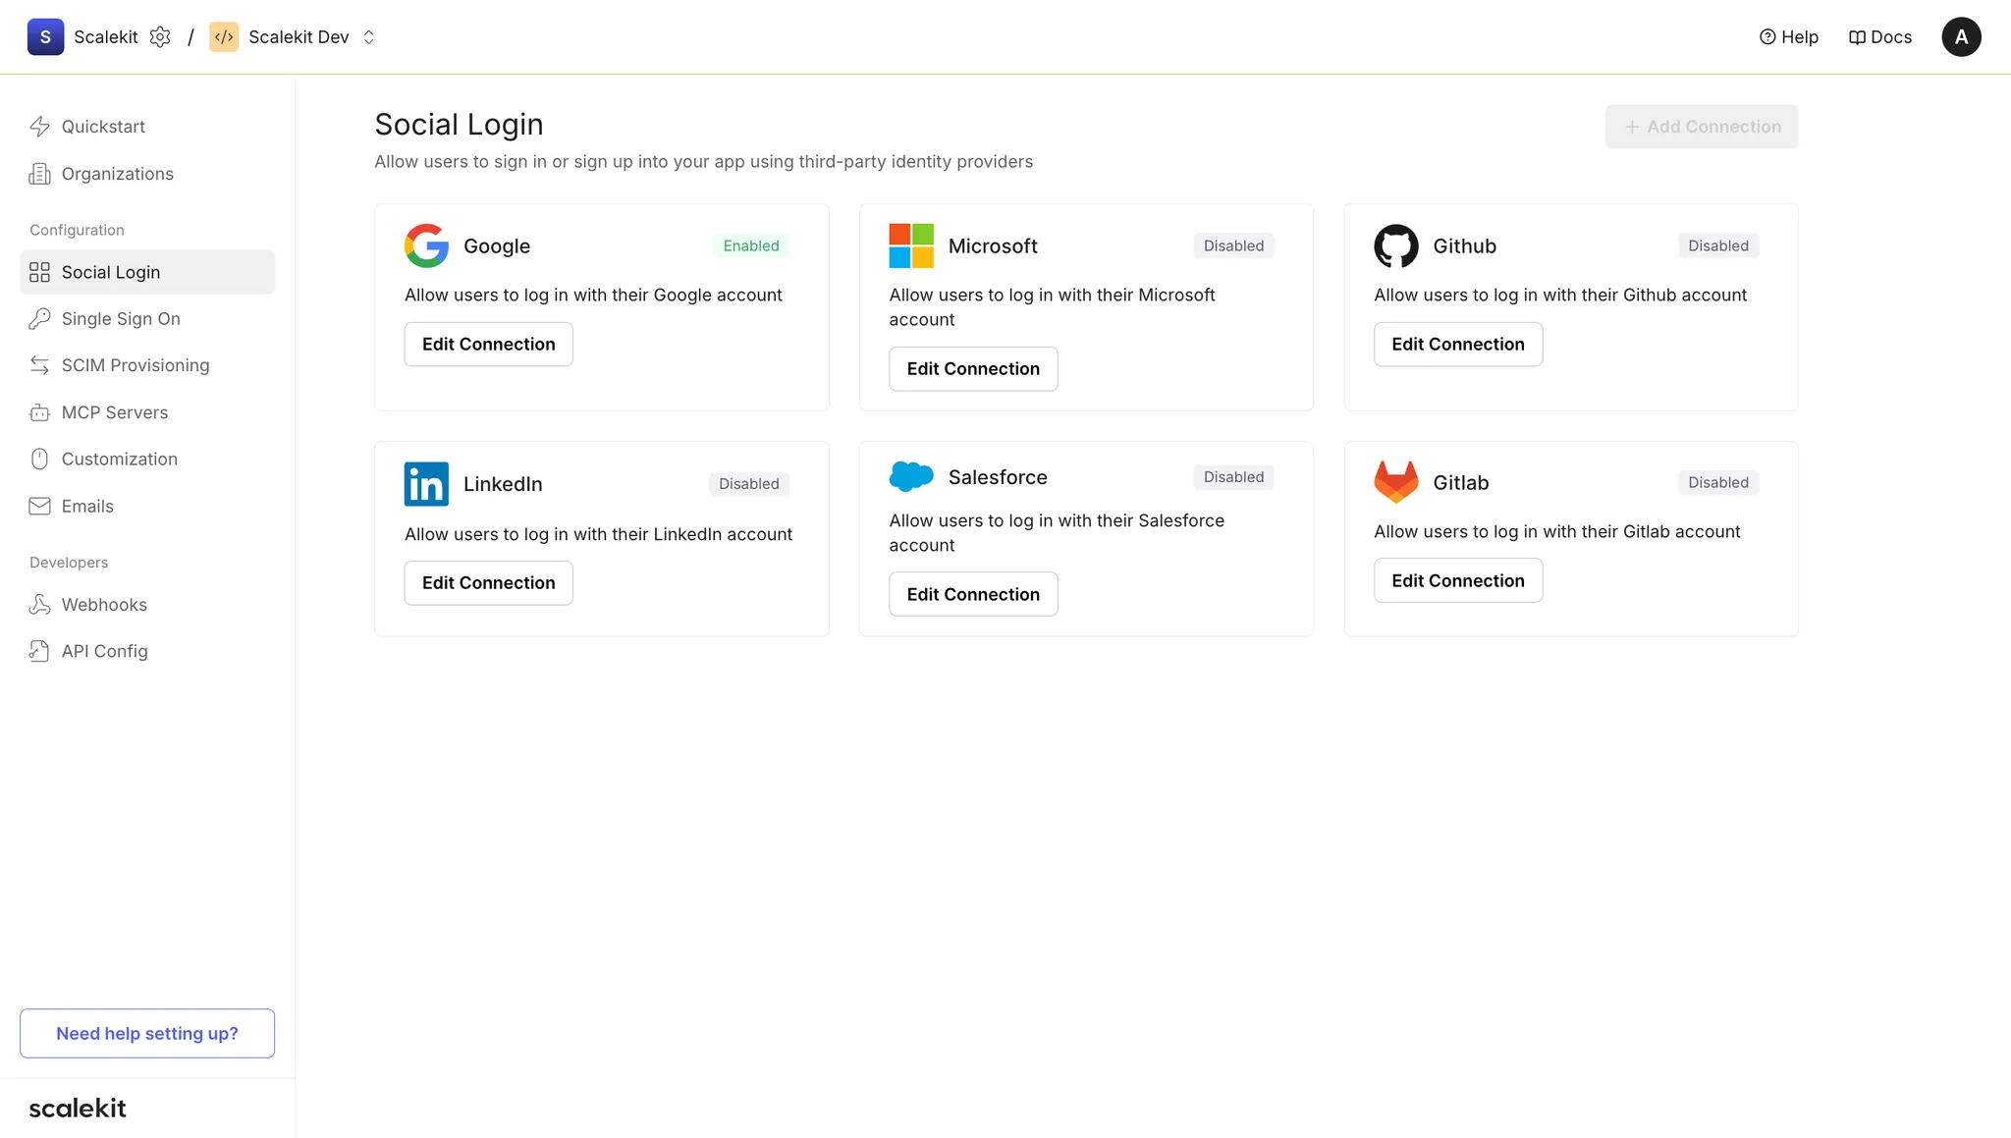Edit the LinkedIn connection
Screen dimensions: 2011x1138
[x=488, y=583]
